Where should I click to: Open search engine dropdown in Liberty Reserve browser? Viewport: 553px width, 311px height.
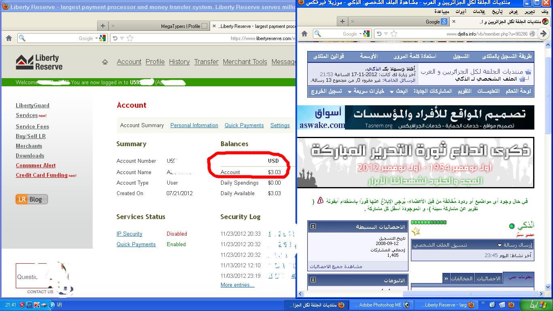[x=96, y=38]
